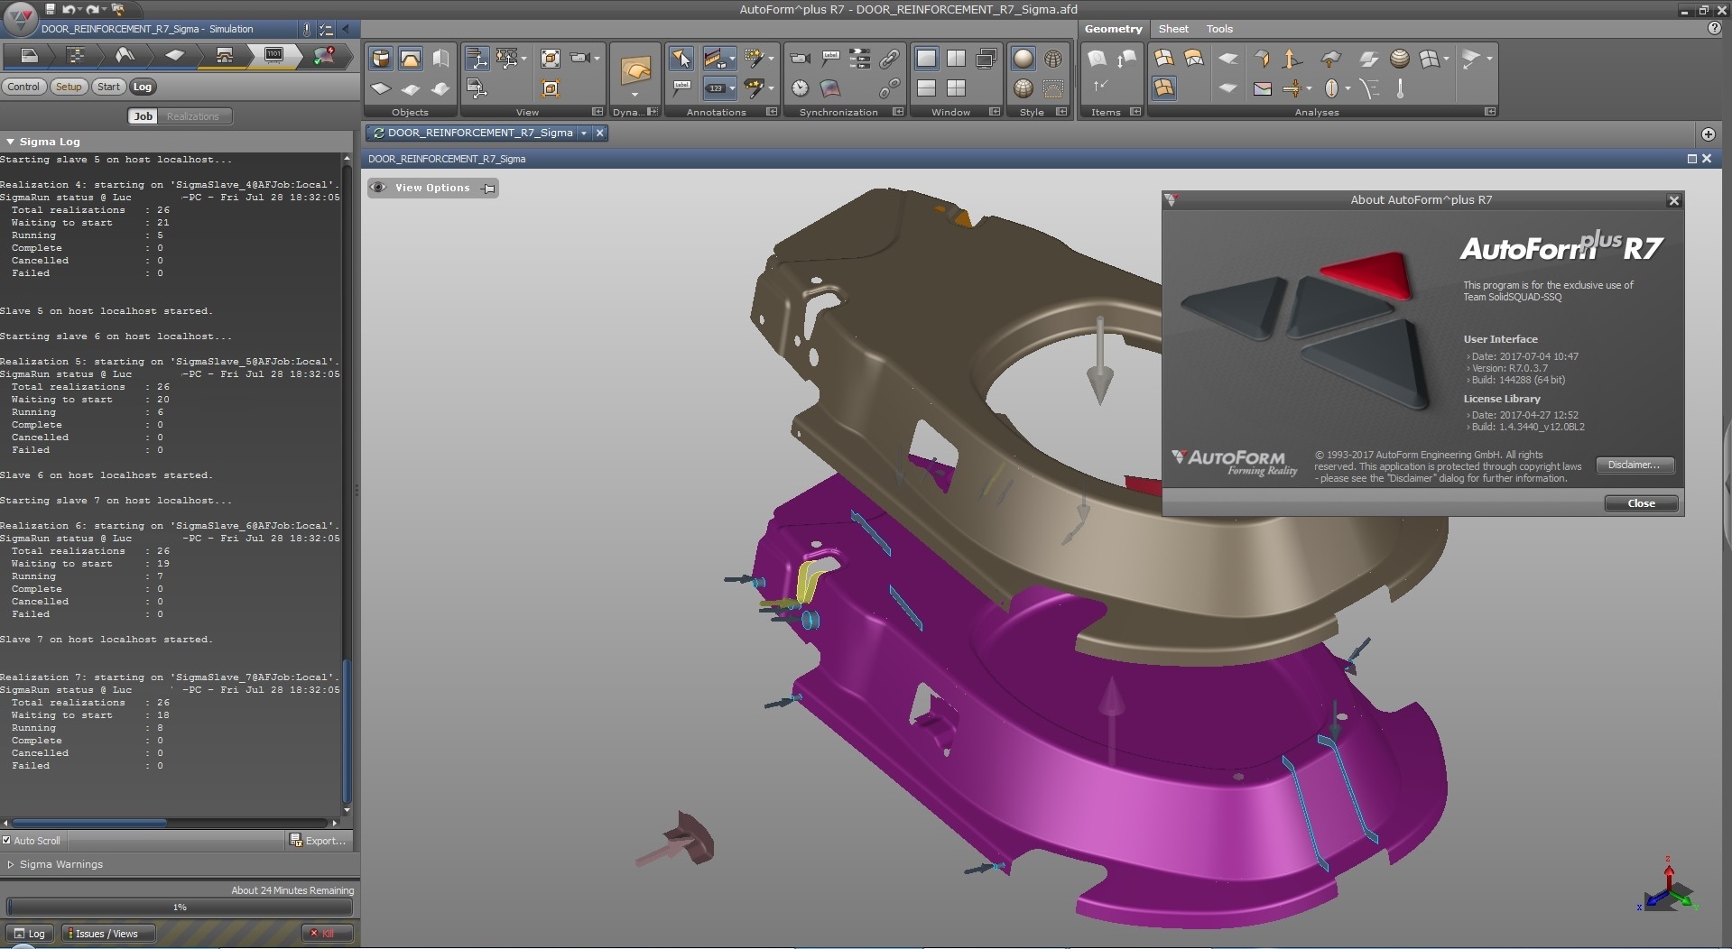Open the Setup tab

pos(69,87)
